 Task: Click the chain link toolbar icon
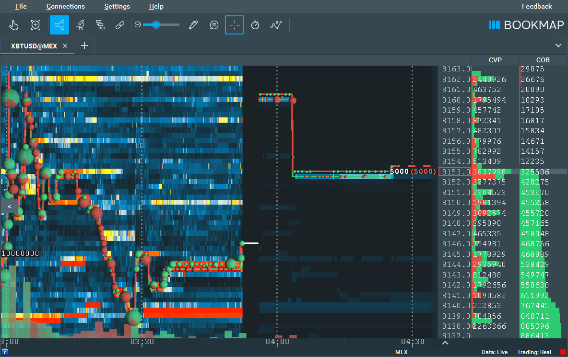(120, 25)
